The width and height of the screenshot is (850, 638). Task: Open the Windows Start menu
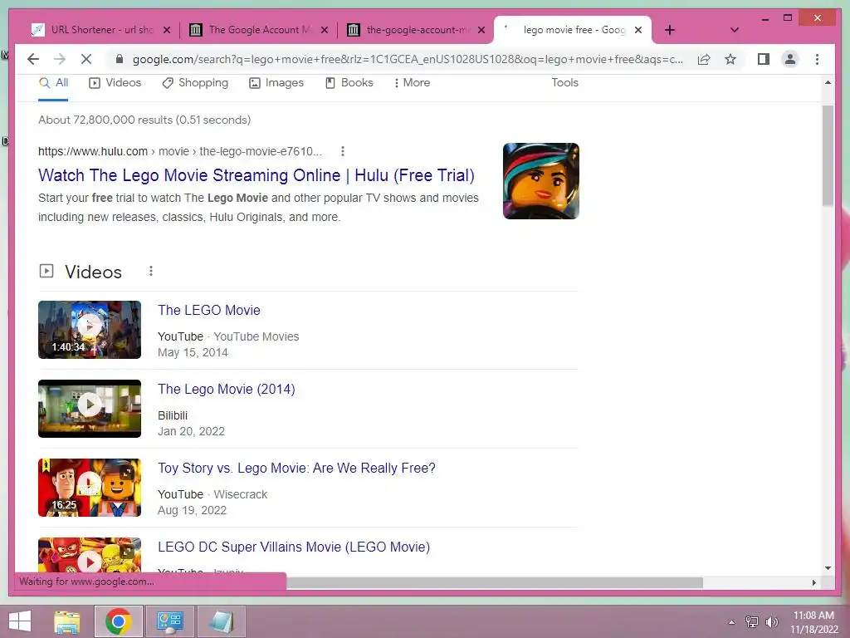coord(20,621)
